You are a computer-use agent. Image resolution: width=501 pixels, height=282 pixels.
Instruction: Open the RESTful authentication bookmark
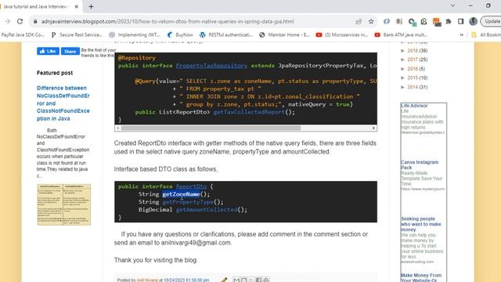click(226, 34)
